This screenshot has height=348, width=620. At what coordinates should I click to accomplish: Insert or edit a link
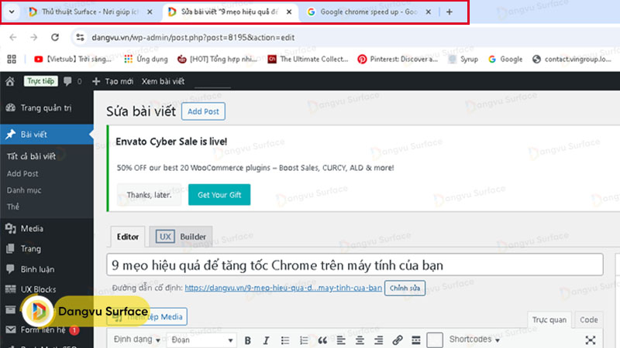pos(398,340)
